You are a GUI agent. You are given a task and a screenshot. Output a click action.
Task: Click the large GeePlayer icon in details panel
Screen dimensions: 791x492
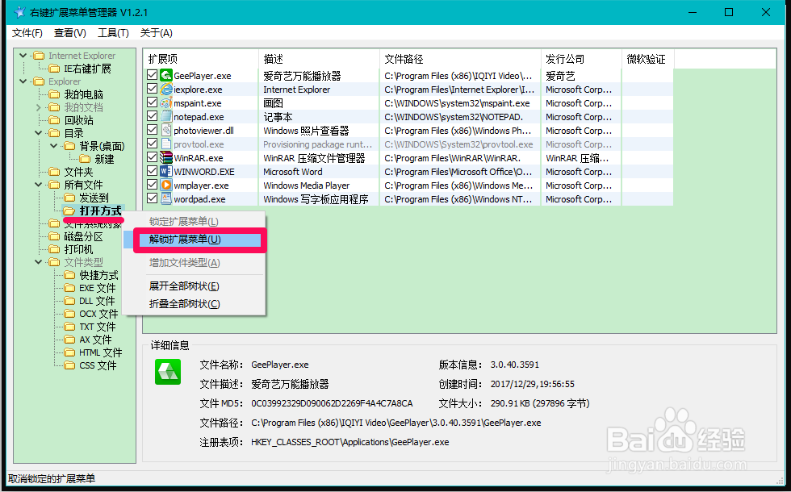(168, 372)
